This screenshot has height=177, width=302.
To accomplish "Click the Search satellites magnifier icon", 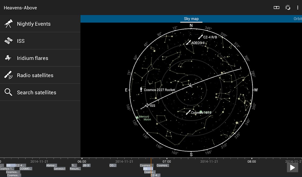I will tap(8, 92).
